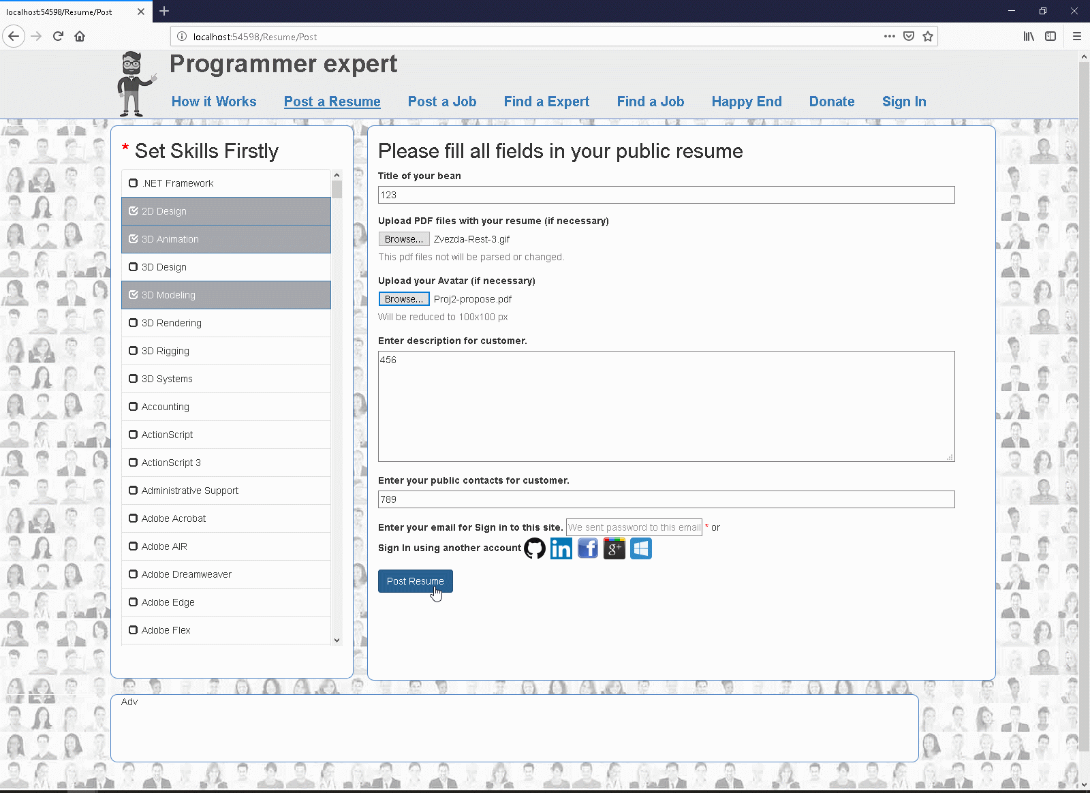This screenshot has width=1090, height=793.
Task: Sign in with the GitHub icon
Action: 535,548
